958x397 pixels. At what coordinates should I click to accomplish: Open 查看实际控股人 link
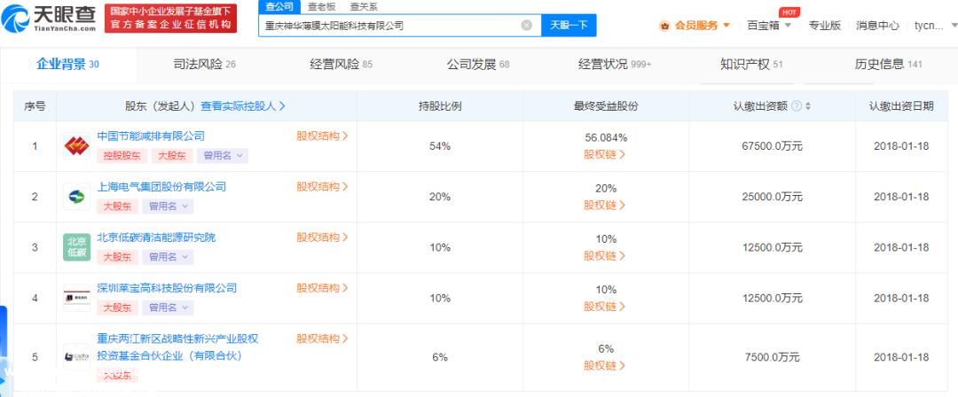[243, 106]
